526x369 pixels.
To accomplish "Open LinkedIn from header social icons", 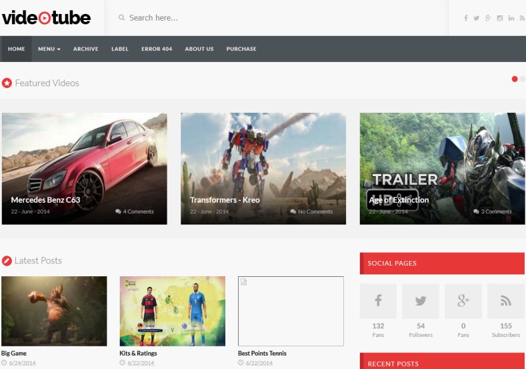I will coord(511,18).
